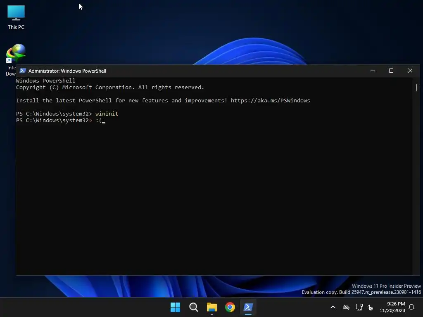
Task: Open the notifications bell icon
Action: 412,307
